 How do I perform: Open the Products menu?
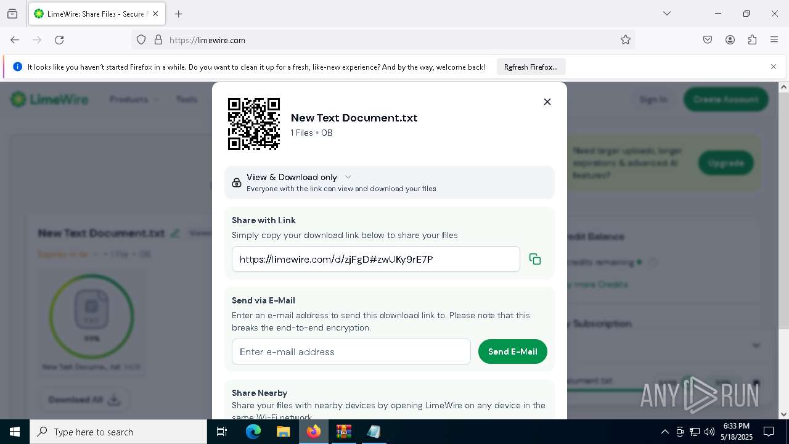pyautogui.click(x=134, y=99)
